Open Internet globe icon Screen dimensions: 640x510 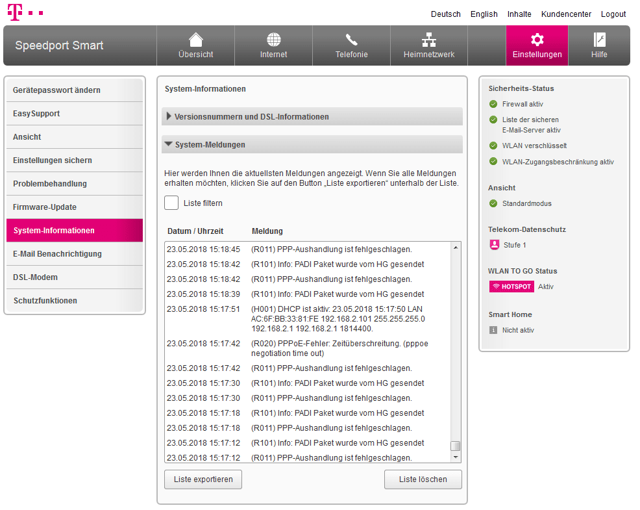tap(273, 40)
